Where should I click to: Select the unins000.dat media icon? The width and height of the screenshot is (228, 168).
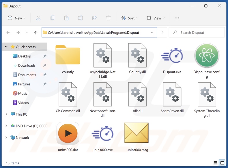click(68, 133)
